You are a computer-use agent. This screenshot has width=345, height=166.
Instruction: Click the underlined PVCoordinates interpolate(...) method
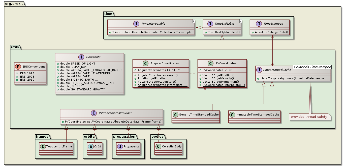click(224, 85)
